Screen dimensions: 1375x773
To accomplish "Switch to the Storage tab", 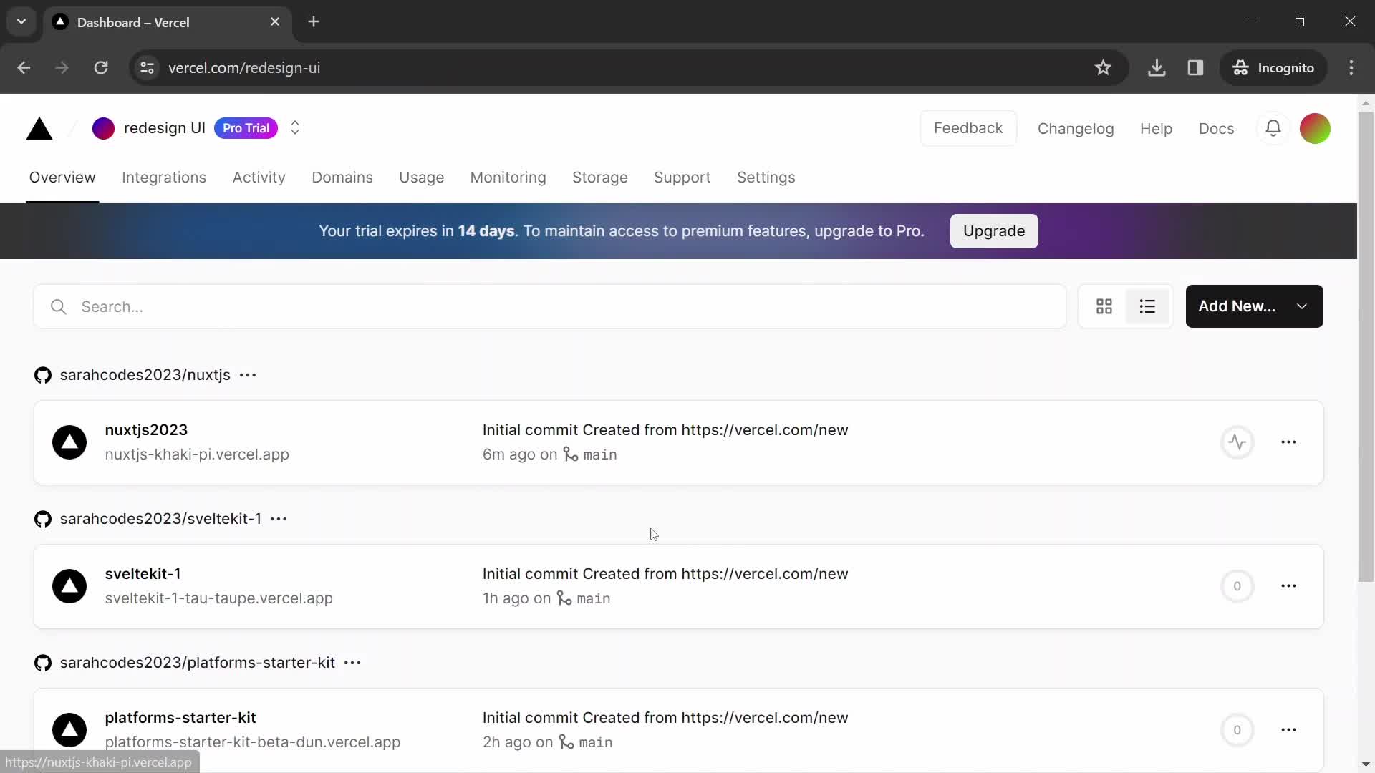I will tap(599, 178).
